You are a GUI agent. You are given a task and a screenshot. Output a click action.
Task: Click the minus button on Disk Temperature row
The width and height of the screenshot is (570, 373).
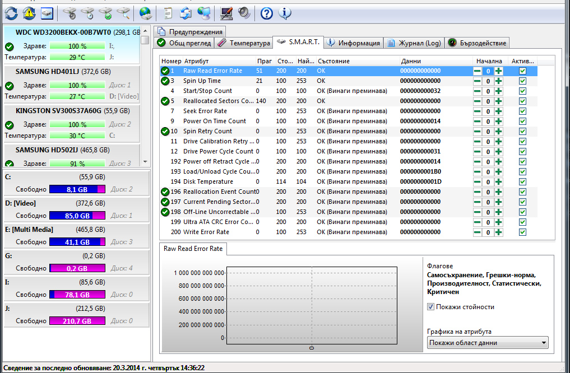click(x=478, y=182)
